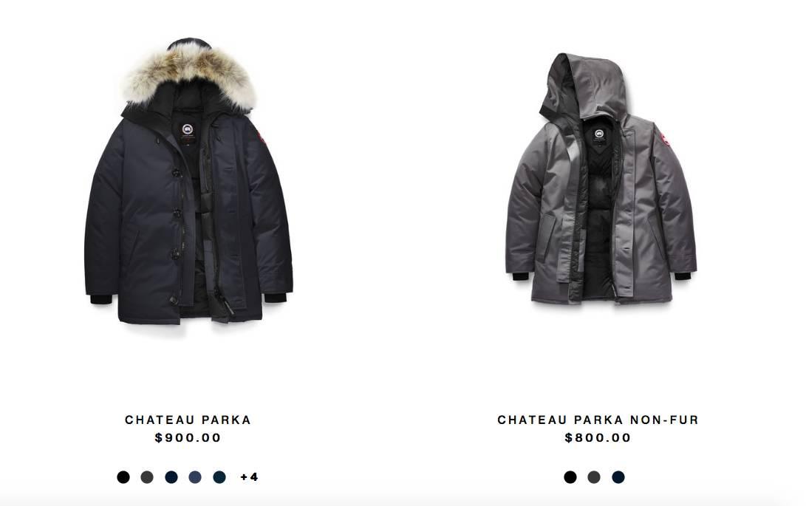Select the black swatch under Chateau Parka Non-Fur
The width and height of the screenshot is (806, 506).
point(570,477)
